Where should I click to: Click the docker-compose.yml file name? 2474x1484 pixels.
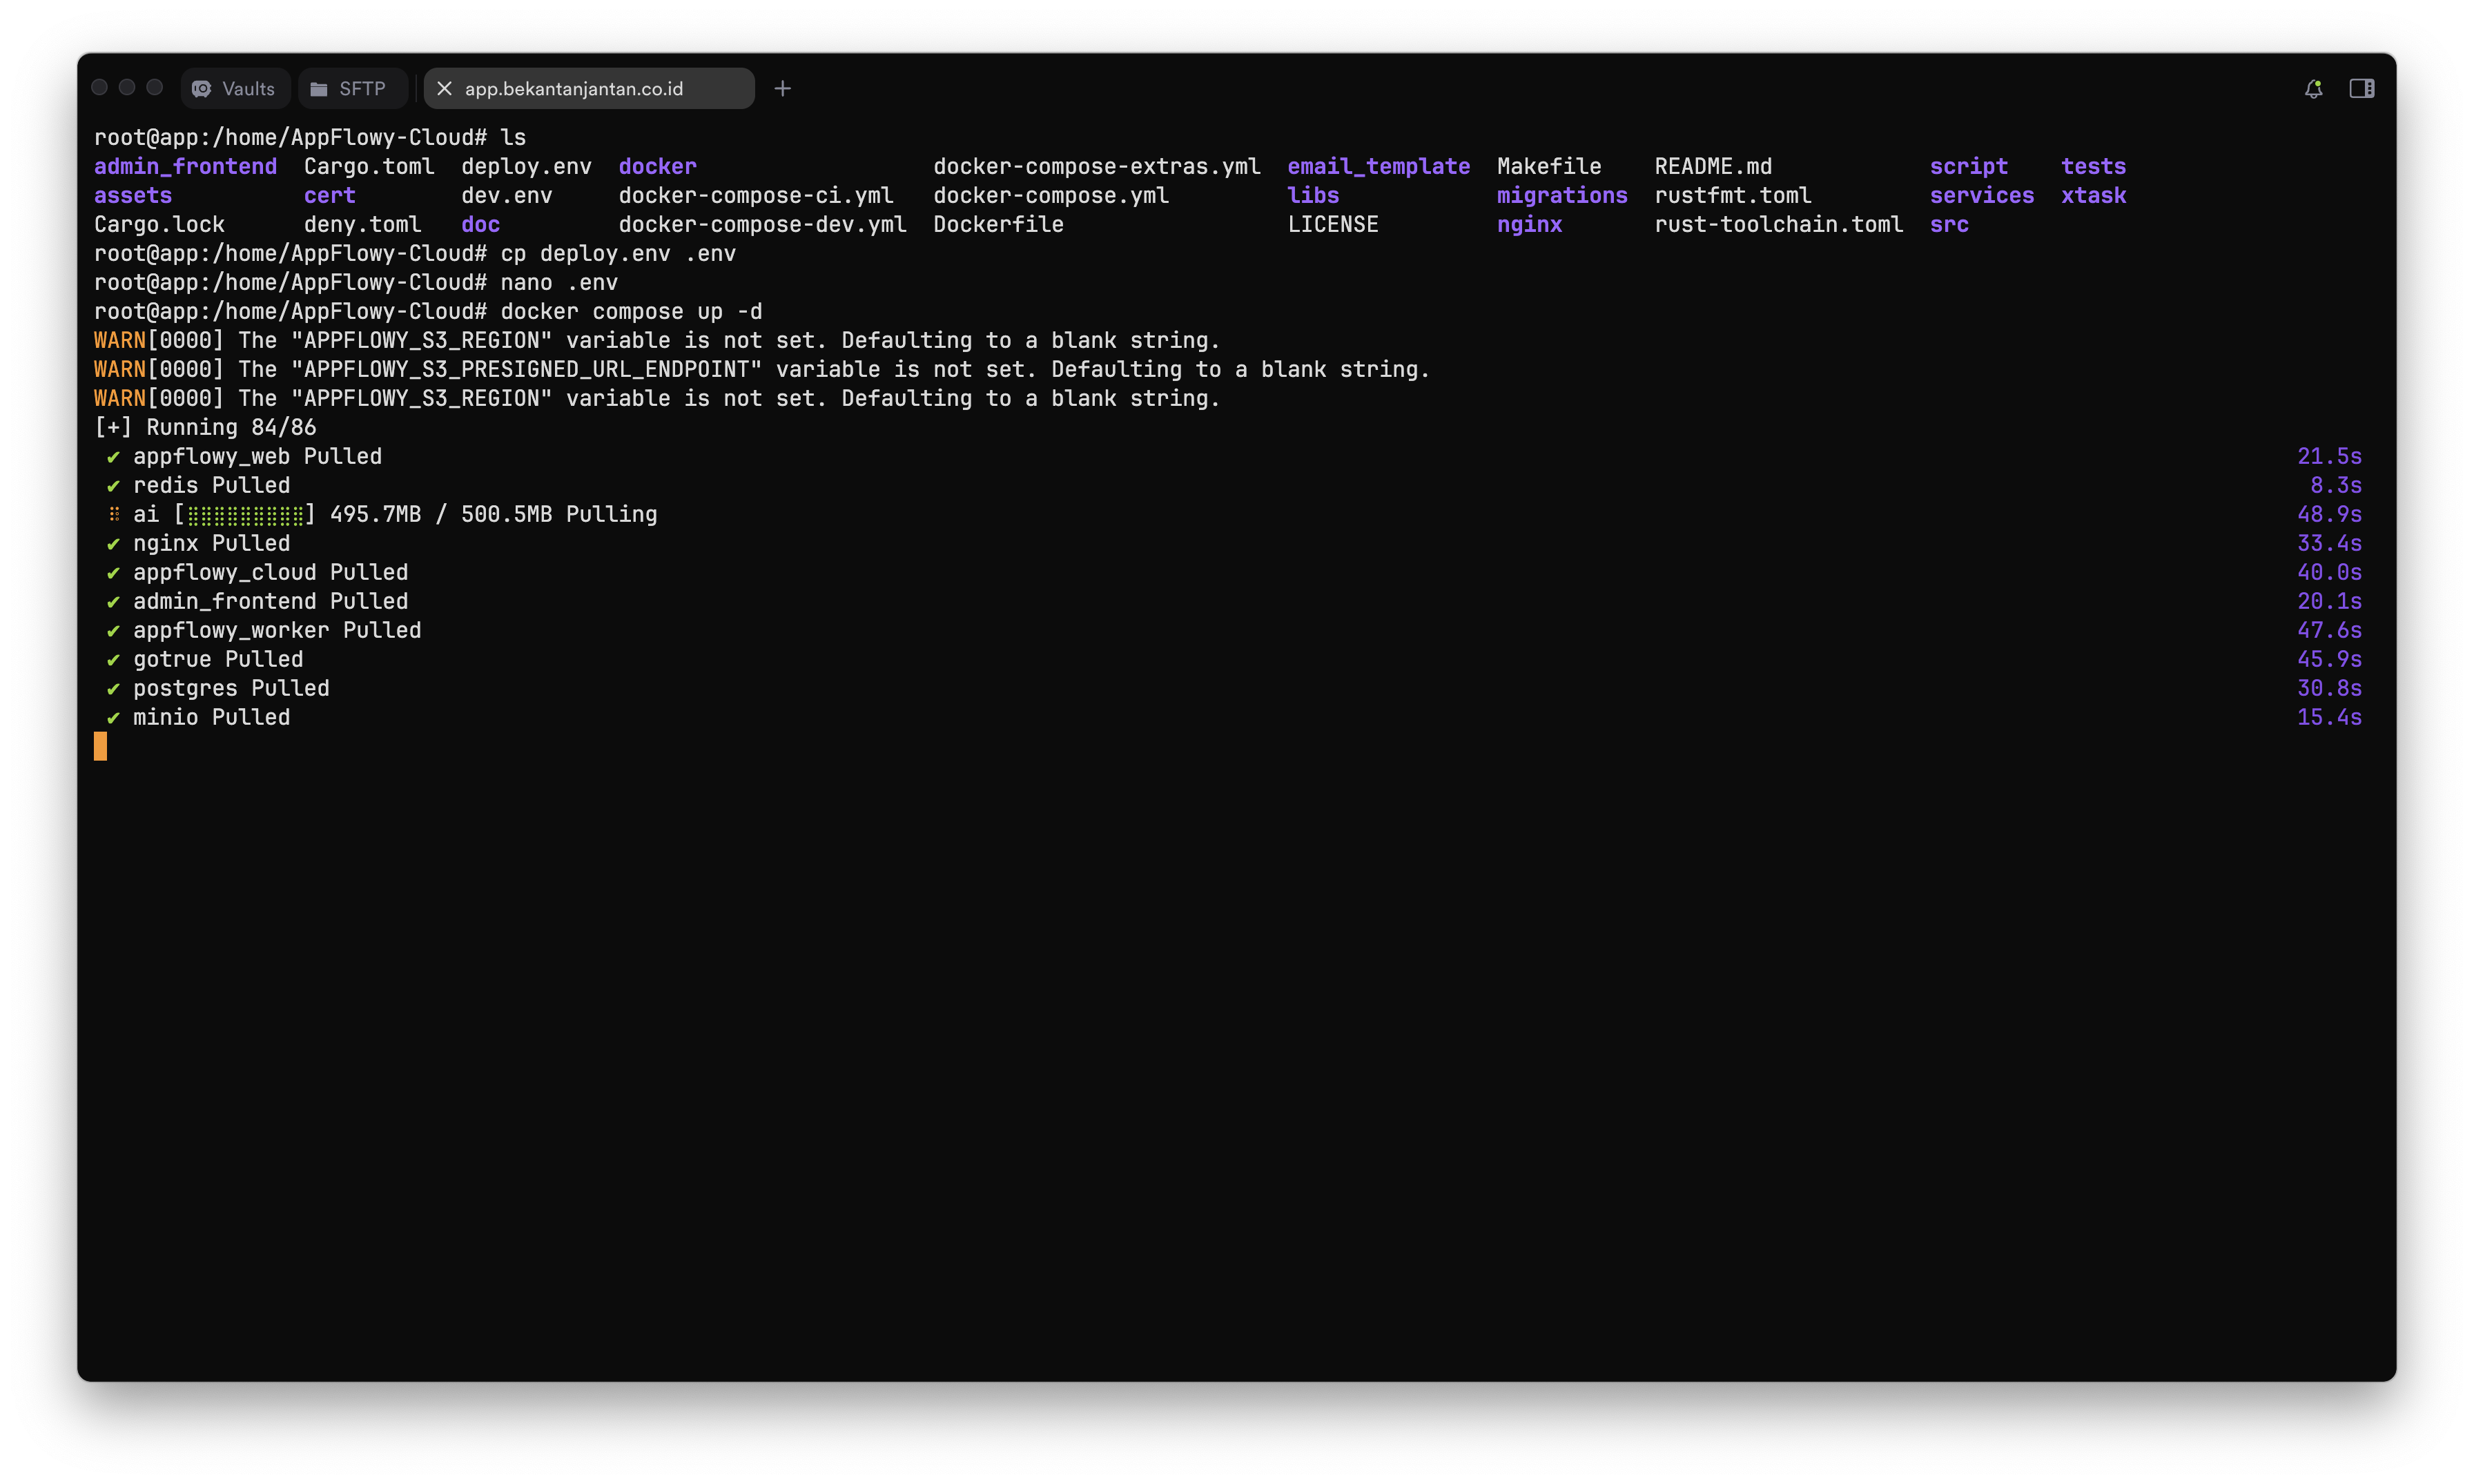click(x=1051, y=195)
